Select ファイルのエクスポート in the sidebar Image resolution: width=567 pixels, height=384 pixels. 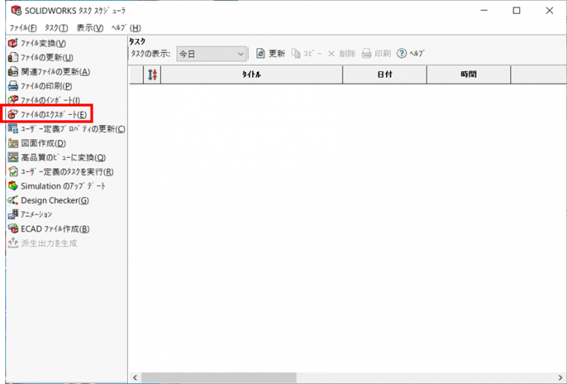pos(53,114)
